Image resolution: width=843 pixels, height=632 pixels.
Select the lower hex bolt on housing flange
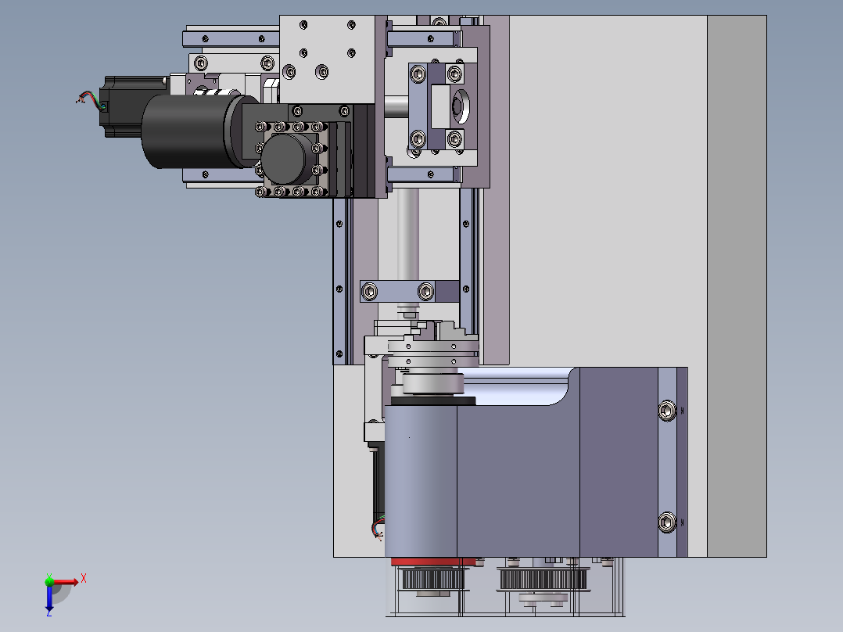pyautogui.click(x=667, y=522)
